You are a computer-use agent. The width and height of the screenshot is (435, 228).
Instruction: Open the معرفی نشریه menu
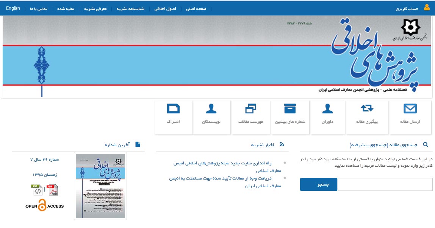[95, 9]
